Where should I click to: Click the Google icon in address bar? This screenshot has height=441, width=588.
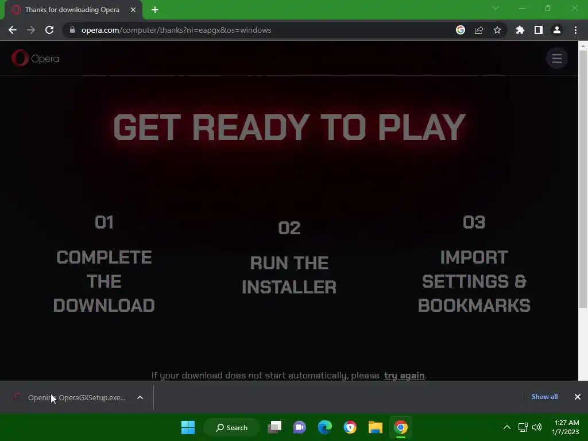coord(461,30)
